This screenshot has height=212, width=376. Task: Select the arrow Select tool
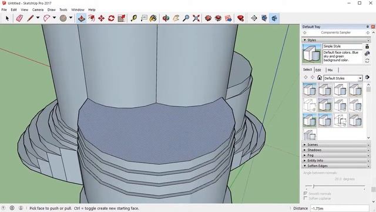pos(7,18)
